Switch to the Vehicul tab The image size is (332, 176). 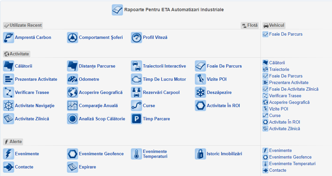[274, 25]
